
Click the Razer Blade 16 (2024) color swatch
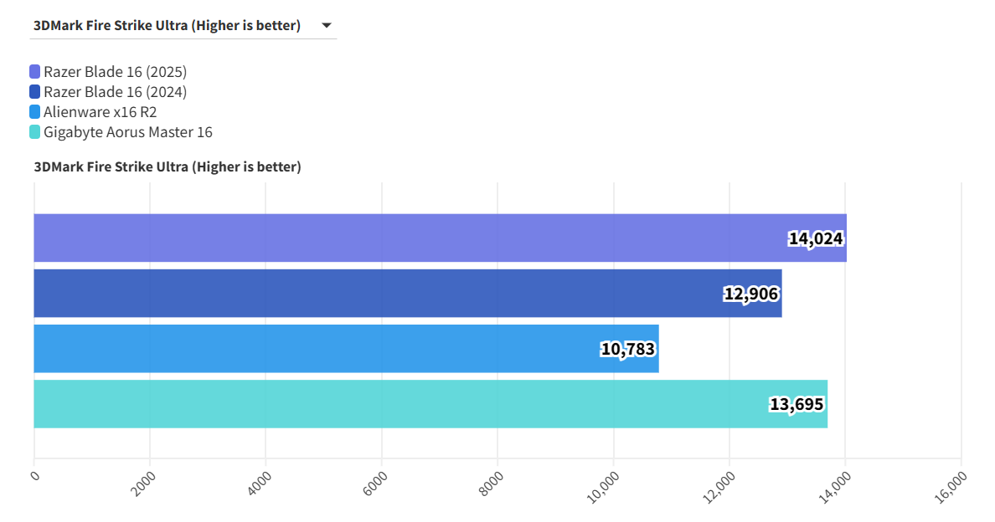[35, 92]
